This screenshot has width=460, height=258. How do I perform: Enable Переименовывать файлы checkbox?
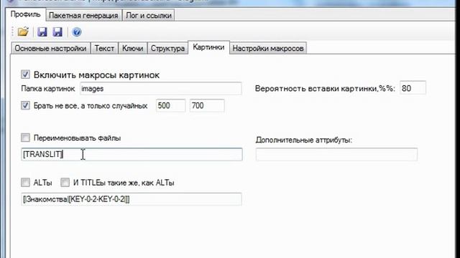(25, 138)
